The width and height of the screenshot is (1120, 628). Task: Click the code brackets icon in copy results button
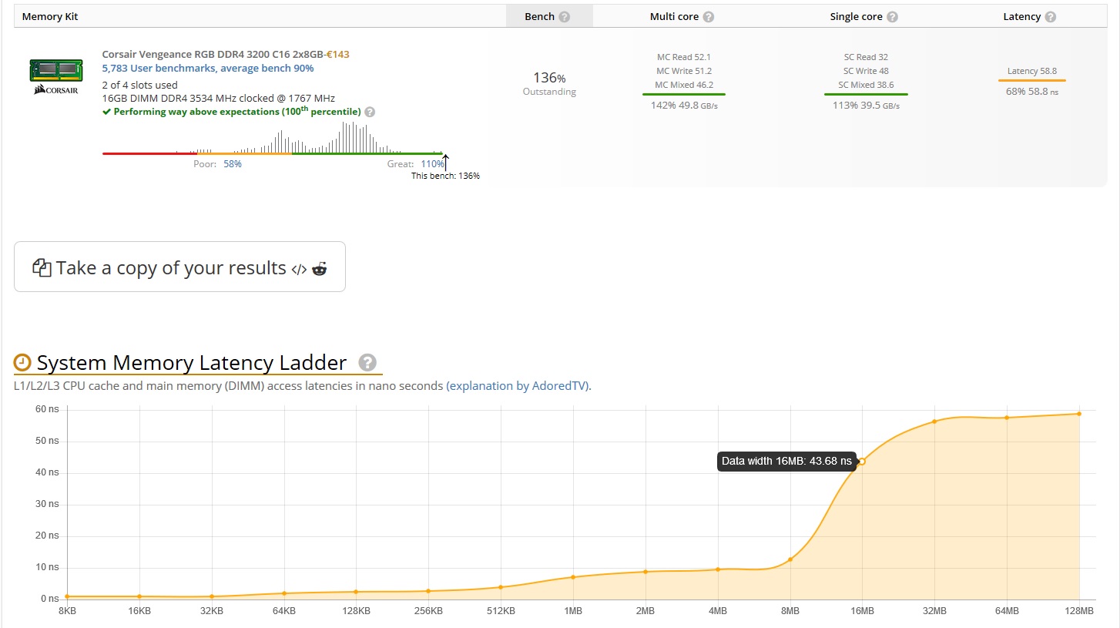point(299,269)
